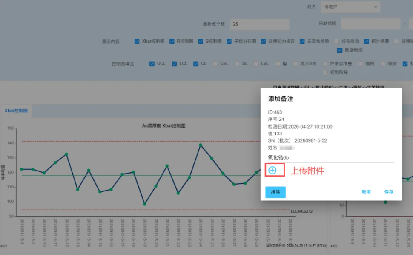Select the Xbar控制图 tab
The image size is (413, 255).
[16, 111]
